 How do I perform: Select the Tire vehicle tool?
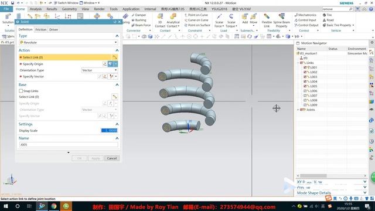click(327, 15)
